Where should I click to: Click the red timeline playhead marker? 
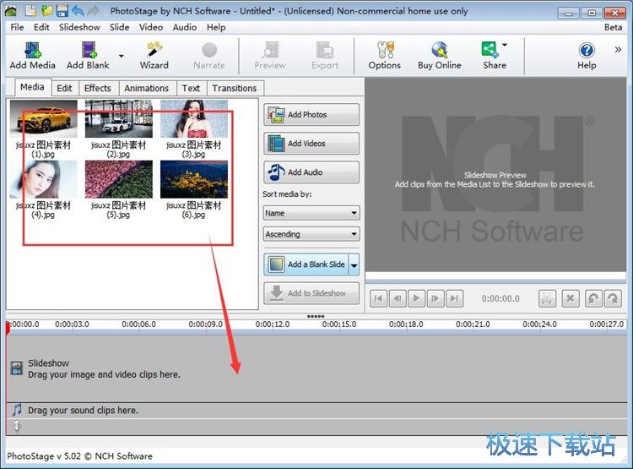8,328
